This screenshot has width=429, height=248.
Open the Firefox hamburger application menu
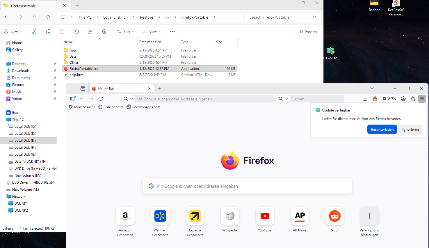(x=422, y=99)
